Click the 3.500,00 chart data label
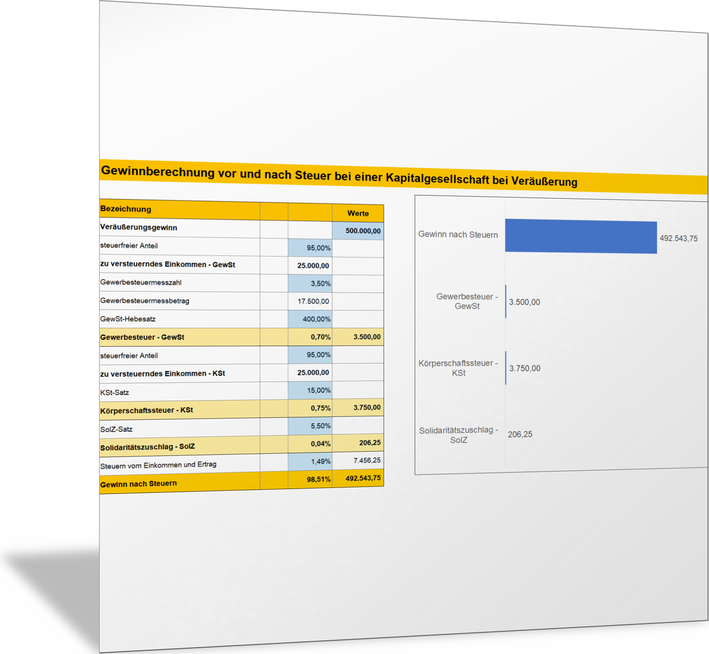709x654 pixels. pyautogui.click(x=524, y=302)
